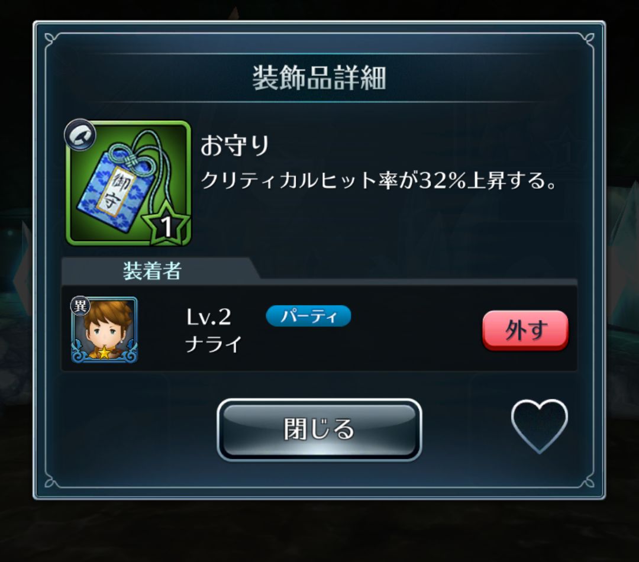The height and width of the screenshot is (562, 639).
Task: Click the Lv.2 level label
Action: pyautogui.click(x=209, y=316)
